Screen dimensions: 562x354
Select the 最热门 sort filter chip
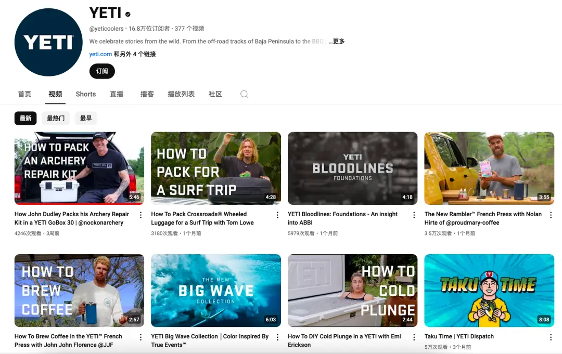(x=56, y=118)
